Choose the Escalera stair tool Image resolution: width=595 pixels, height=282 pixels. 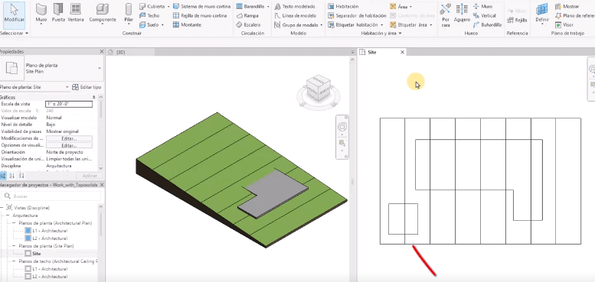248,24
